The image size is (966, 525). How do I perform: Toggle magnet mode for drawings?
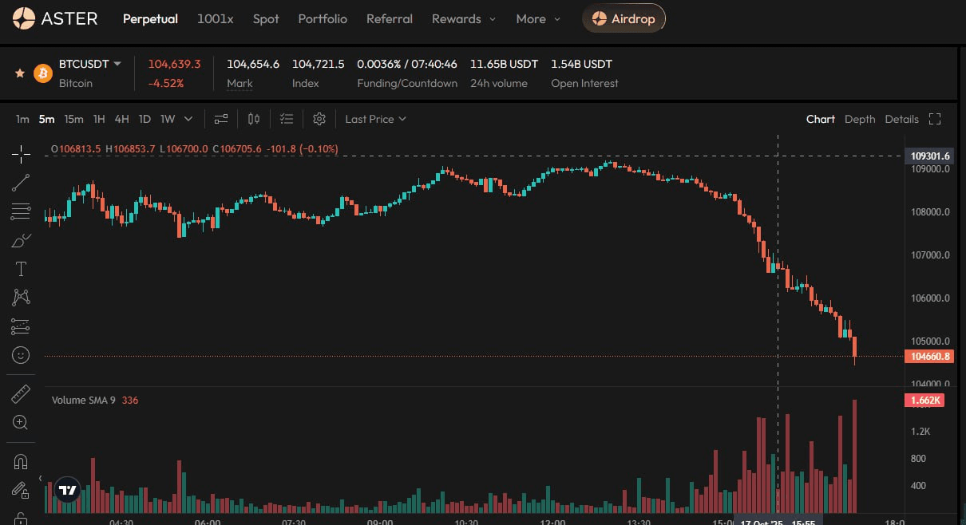(22, 461)
